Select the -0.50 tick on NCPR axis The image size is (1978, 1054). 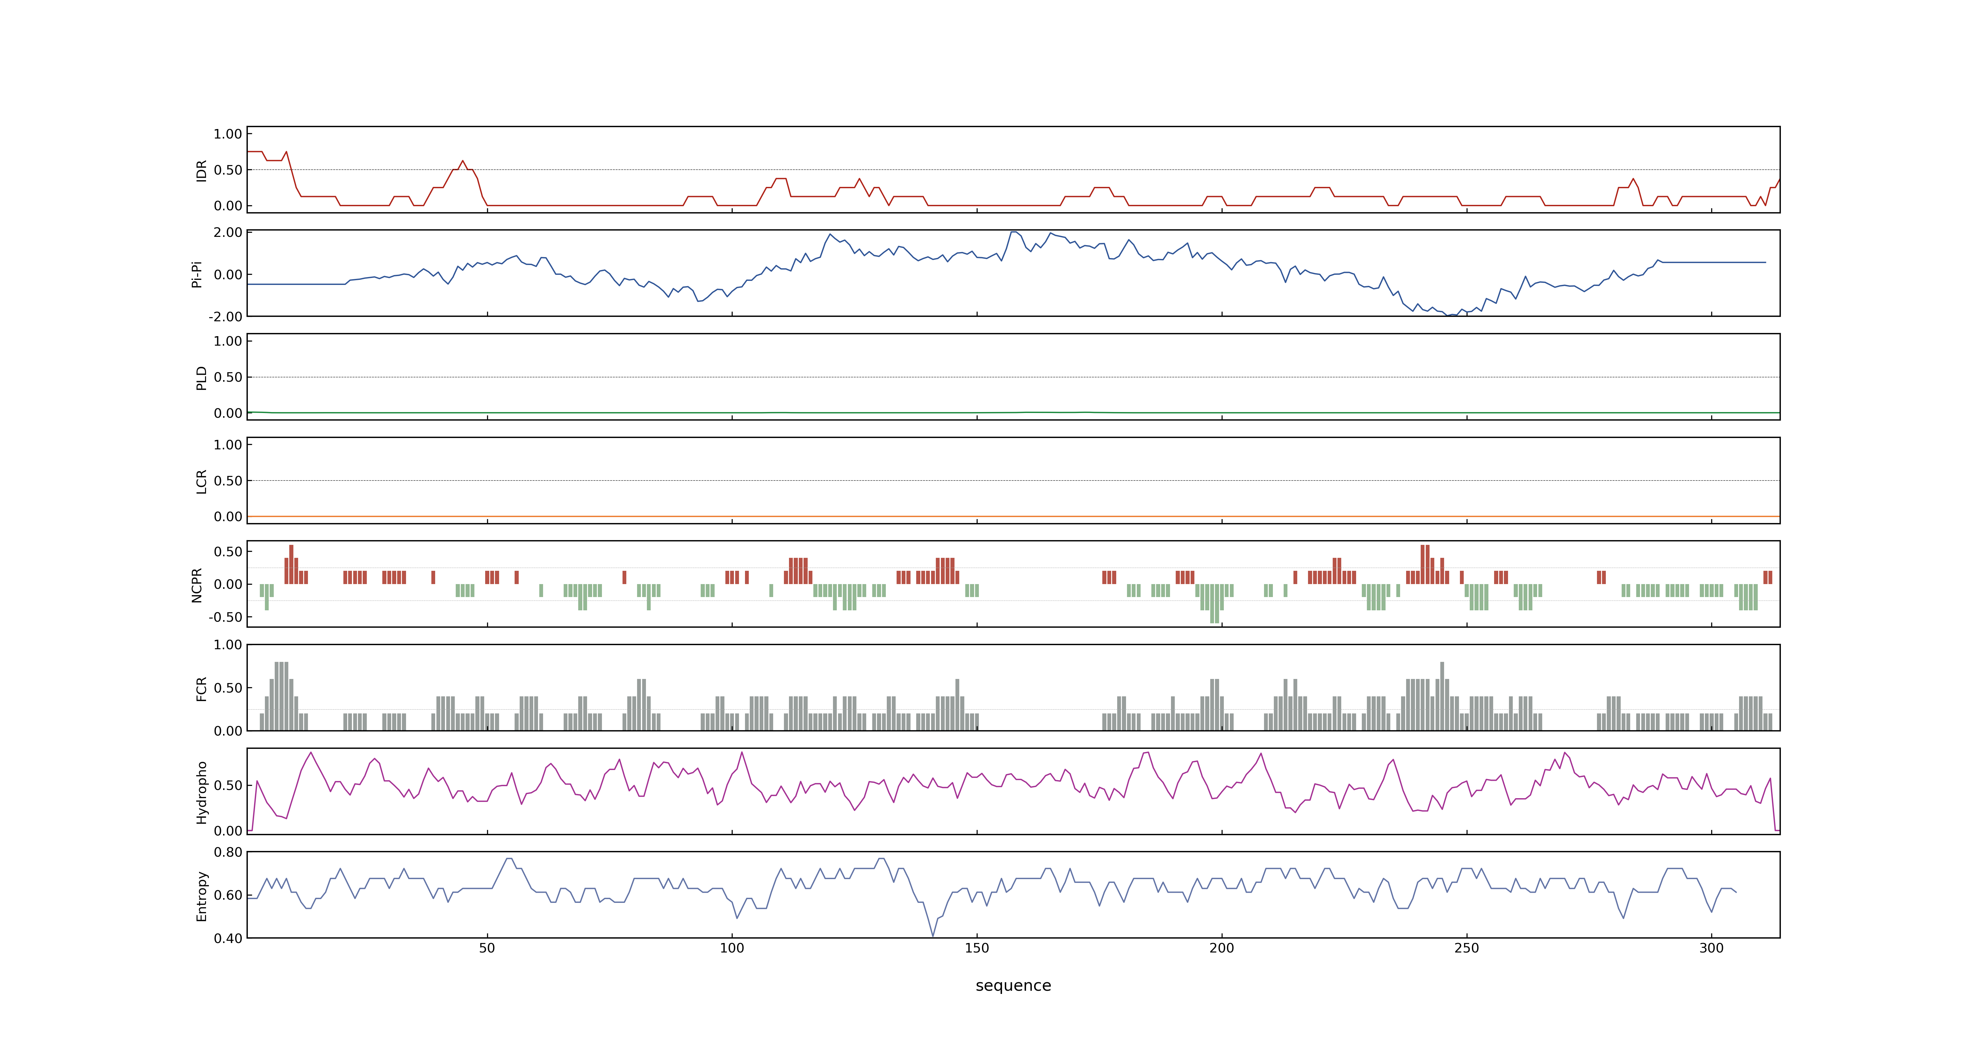225,617
